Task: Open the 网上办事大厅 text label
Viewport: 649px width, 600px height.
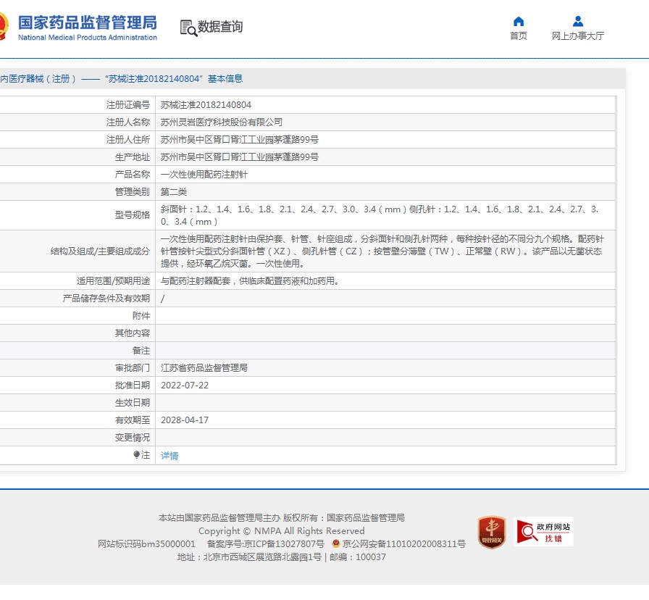Action: (x=577, y=36)
